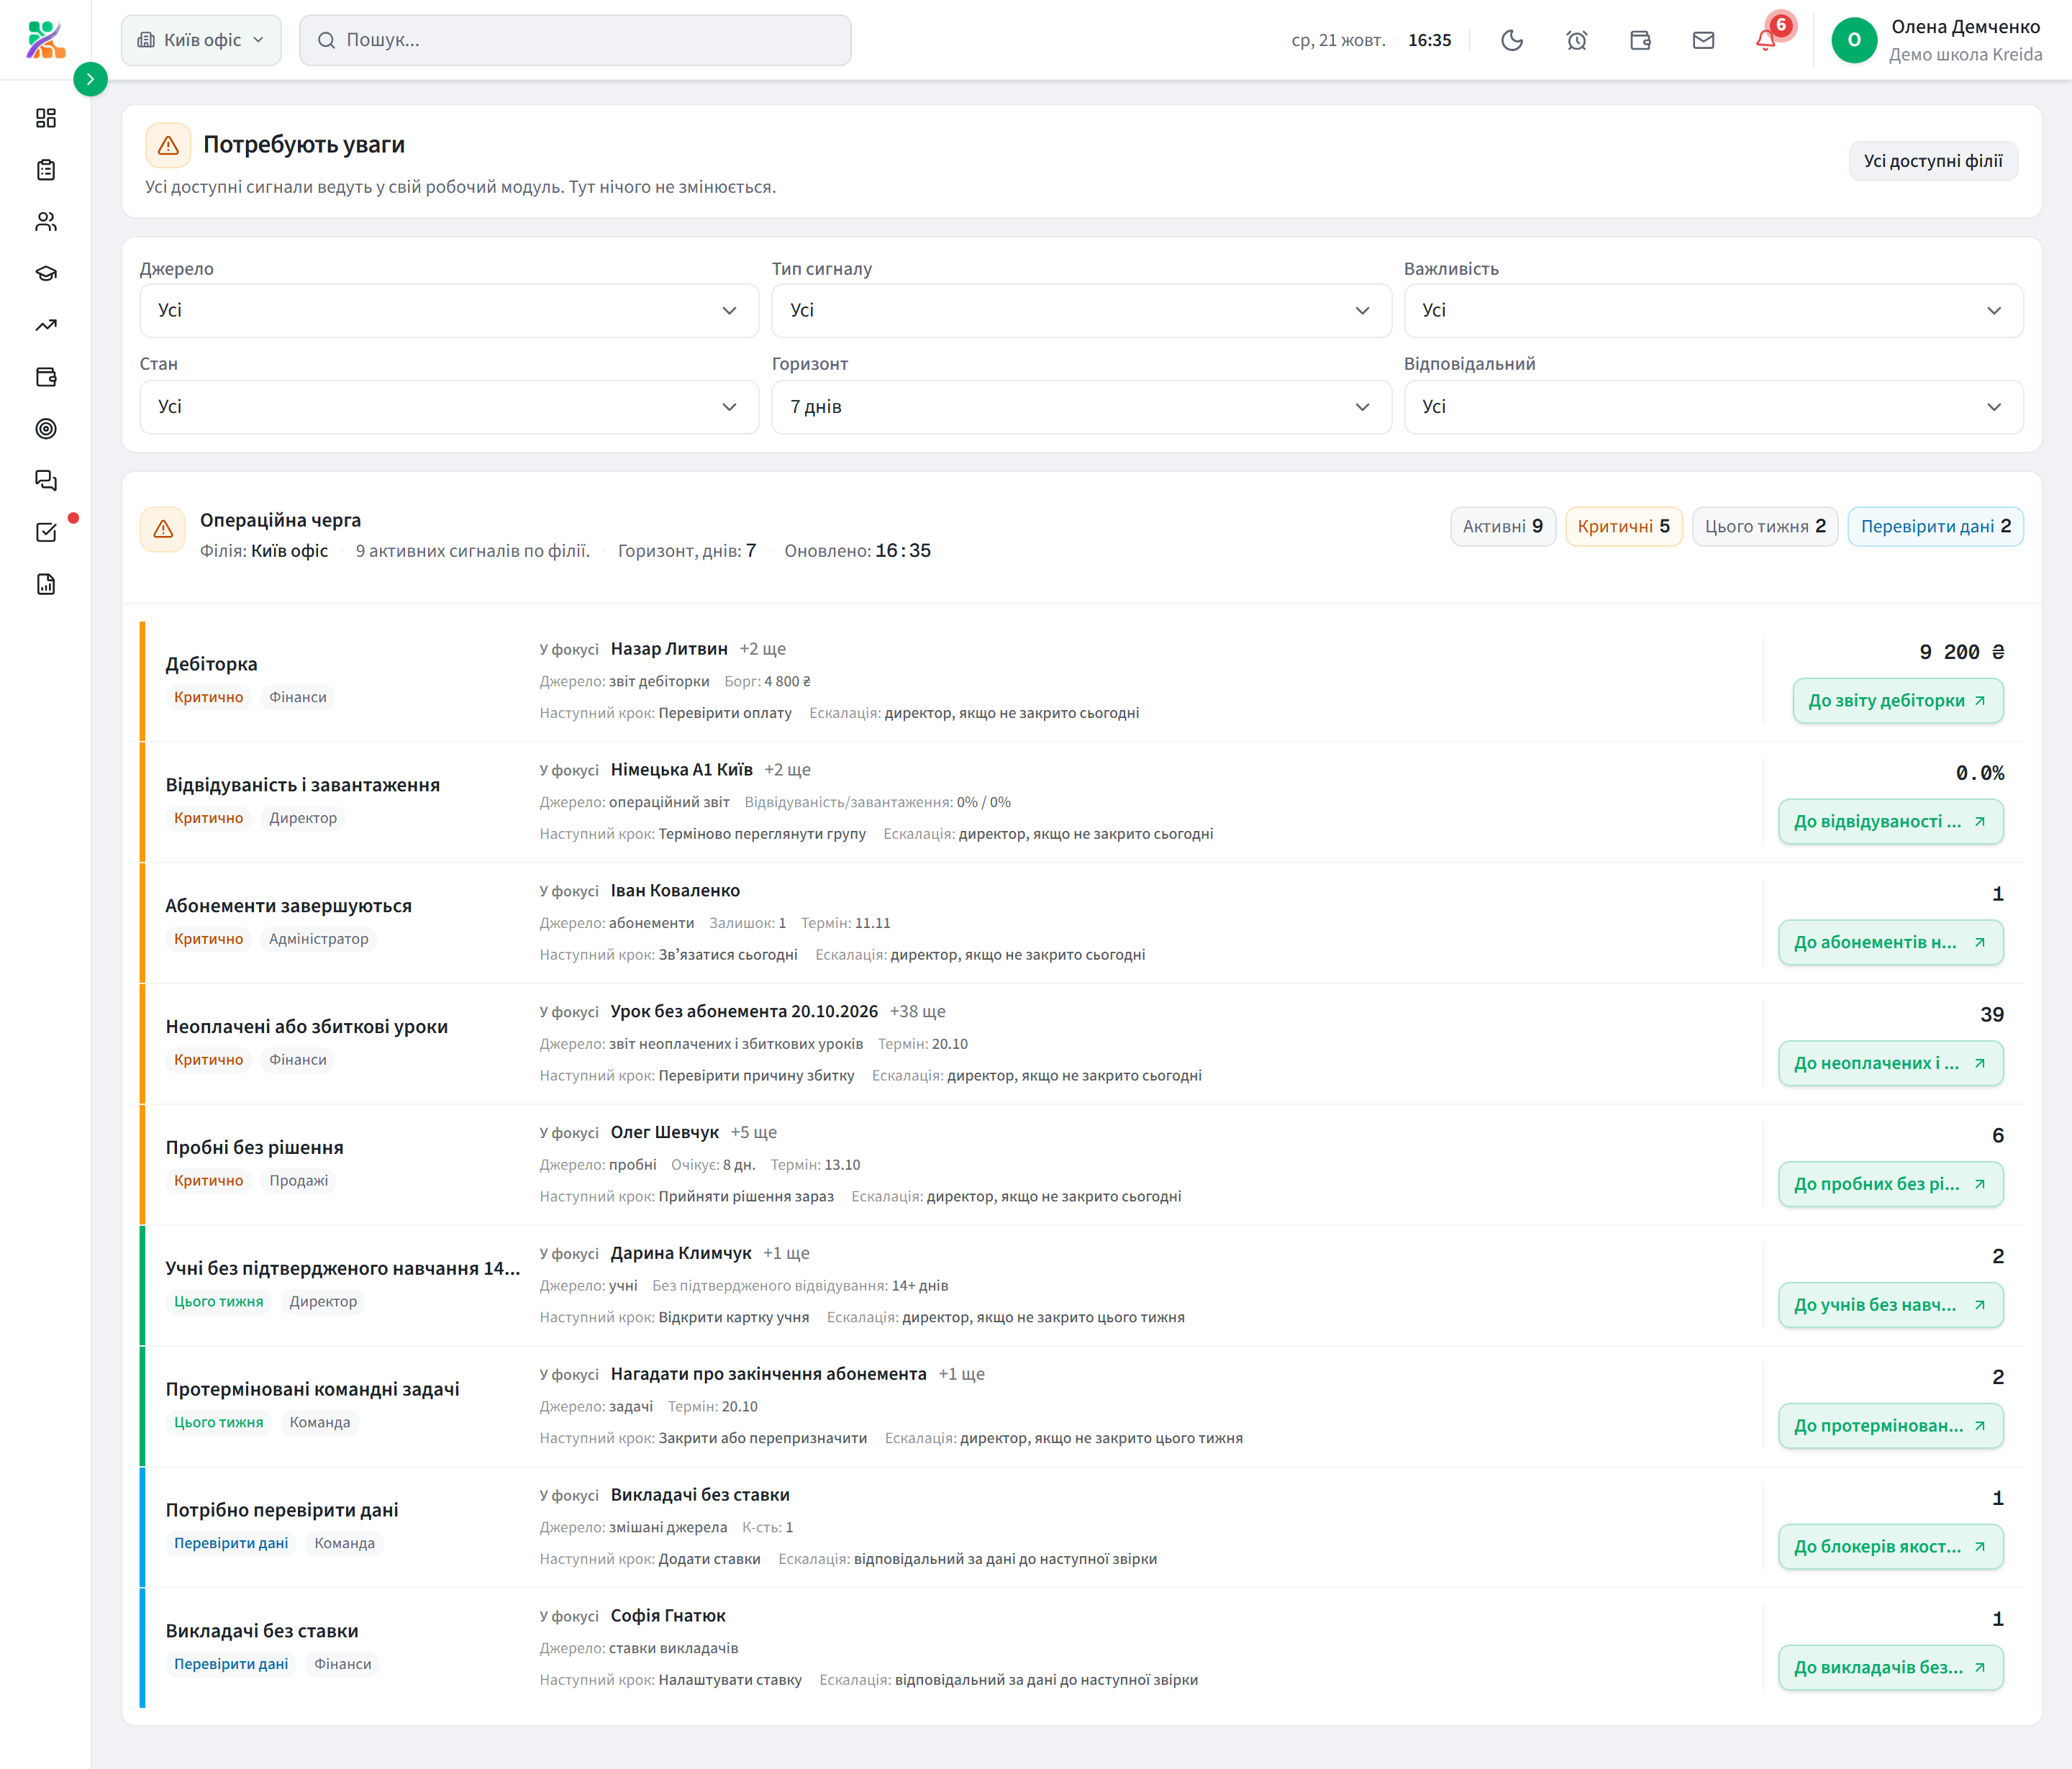Image resolution: width=2072 pixels, height=1769 pixels.
Task: Open the До протермінованих задач button
Action: click(1890, 1426)
